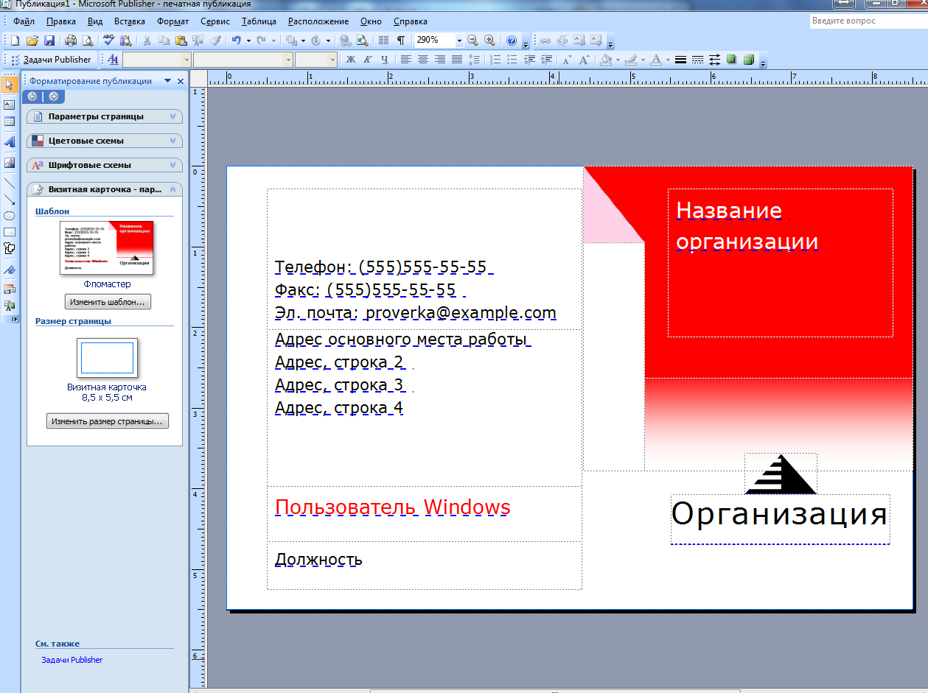Create a new publication with New icon
This screenshot has height=693, width=928.
(x=14, y=41)
